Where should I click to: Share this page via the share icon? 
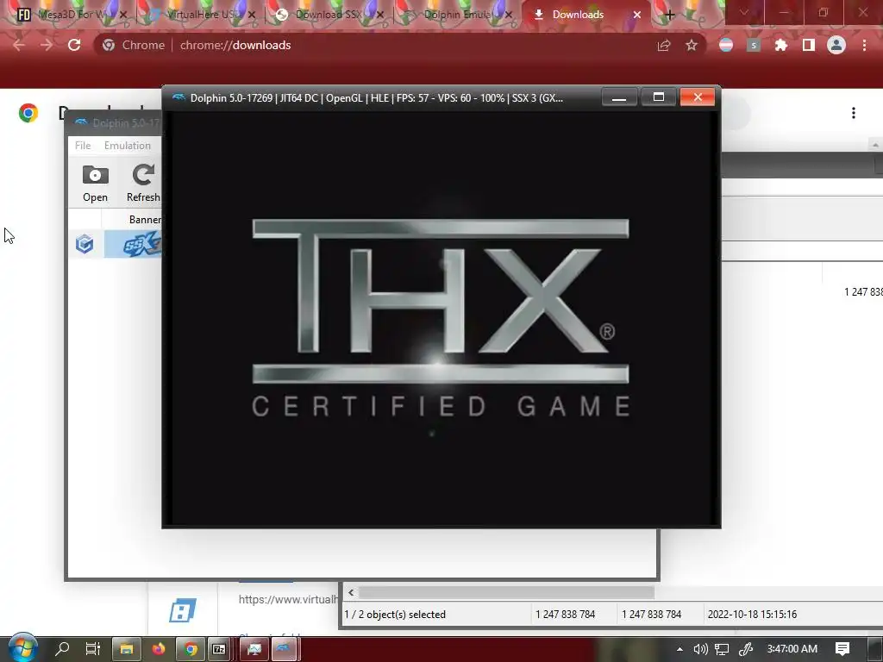664,45
